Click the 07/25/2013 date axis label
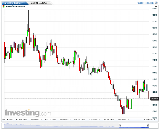The image size is (160, 130). (x=36, y=120)
